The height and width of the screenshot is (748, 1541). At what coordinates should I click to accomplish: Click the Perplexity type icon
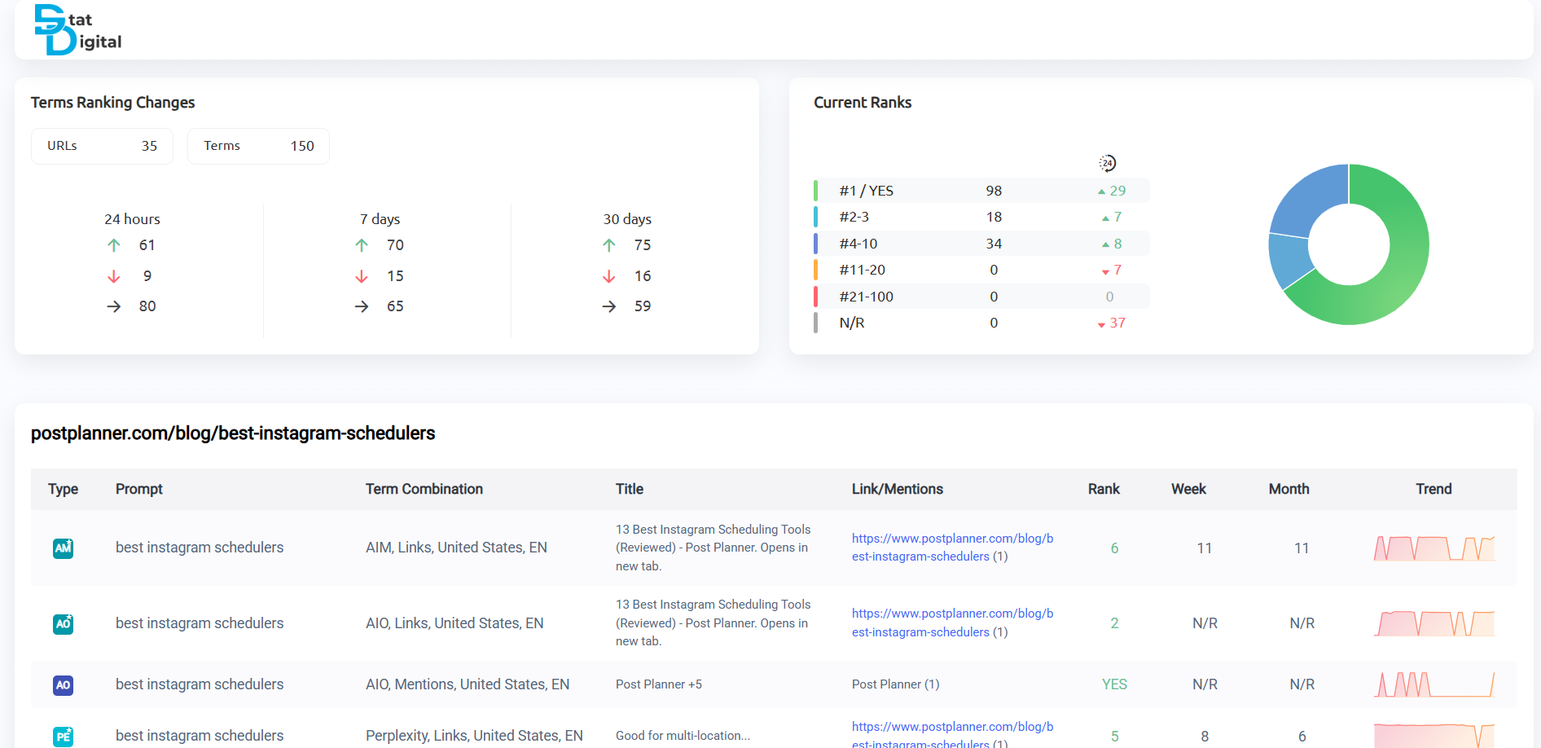[x=63, y=737]
